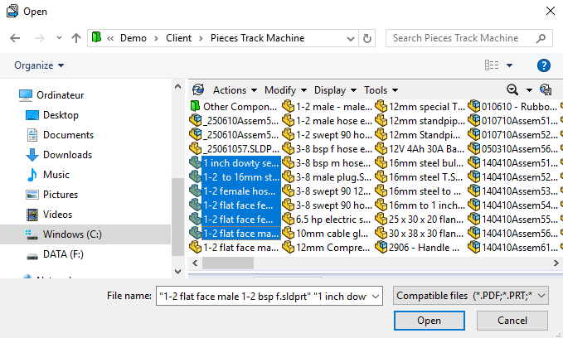
Task: Click the magnifier search icon in vault toolbar
Action: pos(513,90)
